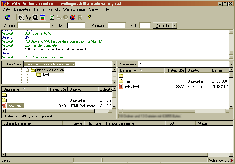Select the local index.html file

coord(15,106)
